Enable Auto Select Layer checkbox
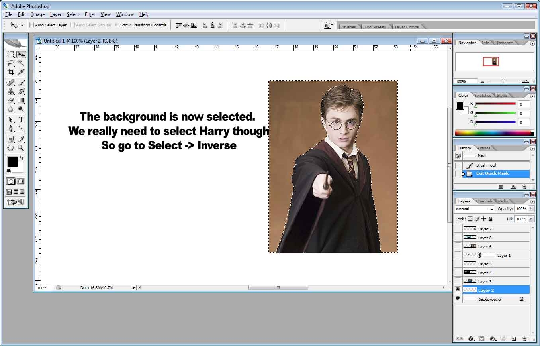The image size is (540, 346). tap(32, 25)
